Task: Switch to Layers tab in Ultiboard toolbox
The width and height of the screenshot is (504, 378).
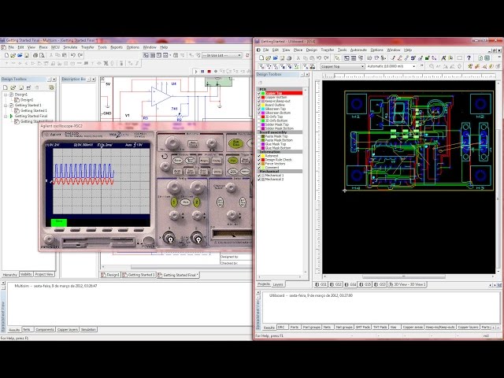Action: (278, 284)
